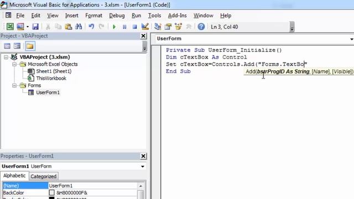Select the Microsoft Excel Objects folder label

(x=53, y=64)
